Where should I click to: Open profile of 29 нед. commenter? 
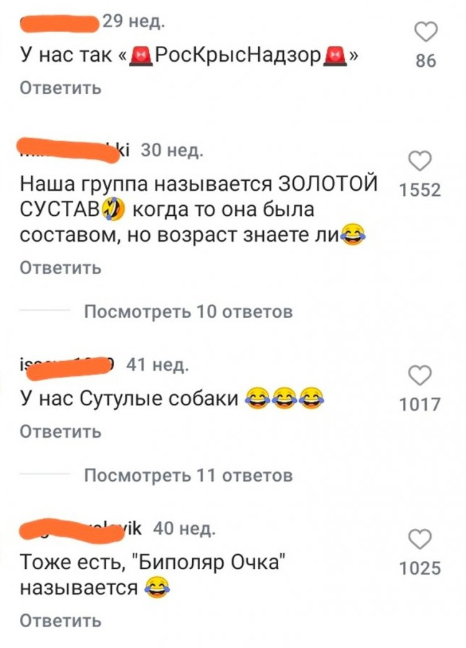(x=60, y=23)
